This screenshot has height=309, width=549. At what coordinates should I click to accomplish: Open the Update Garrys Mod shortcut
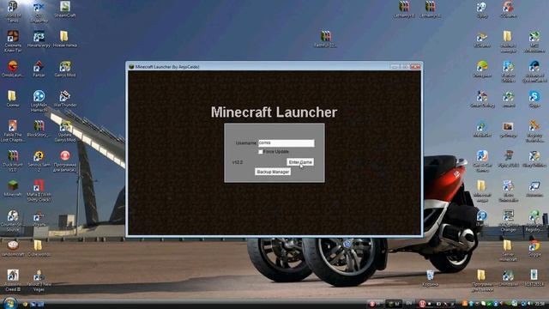[x=65, y=131]
